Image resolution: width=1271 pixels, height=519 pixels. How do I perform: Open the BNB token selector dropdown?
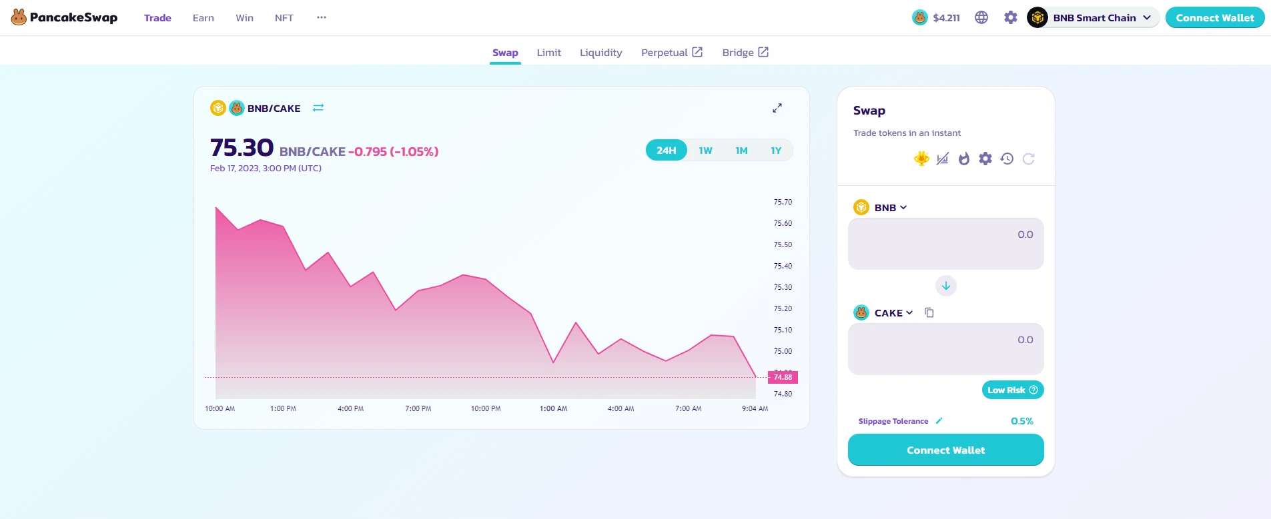pyautogui.click(x=881, y=207)
